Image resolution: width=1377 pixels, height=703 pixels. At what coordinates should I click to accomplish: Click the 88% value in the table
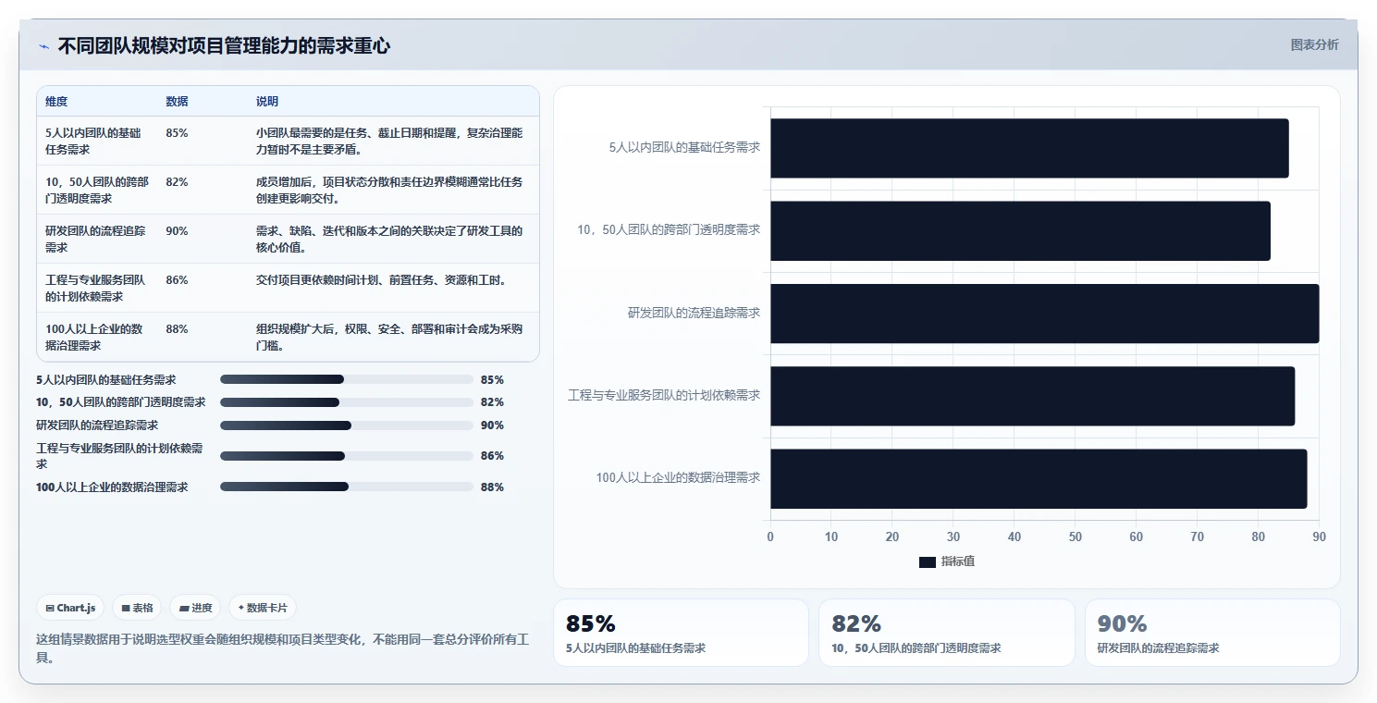pyautogui.click(x=177, y=329)
